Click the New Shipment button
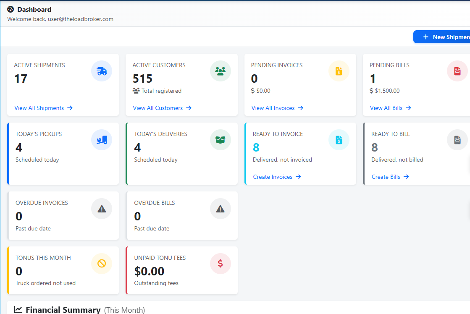 [x=445, y=37]
